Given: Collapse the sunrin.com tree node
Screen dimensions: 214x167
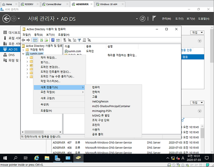Looking at the screenshot, I should (x=23, y=54).
